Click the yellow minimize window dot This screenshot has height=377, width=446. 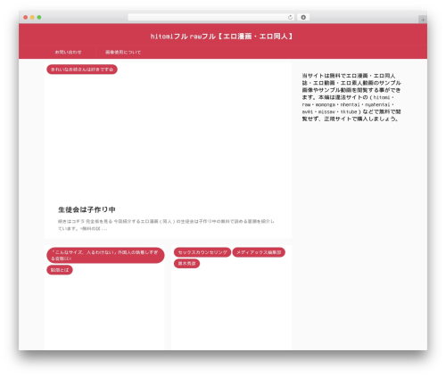pyautogui.click(x=32, y=18)
